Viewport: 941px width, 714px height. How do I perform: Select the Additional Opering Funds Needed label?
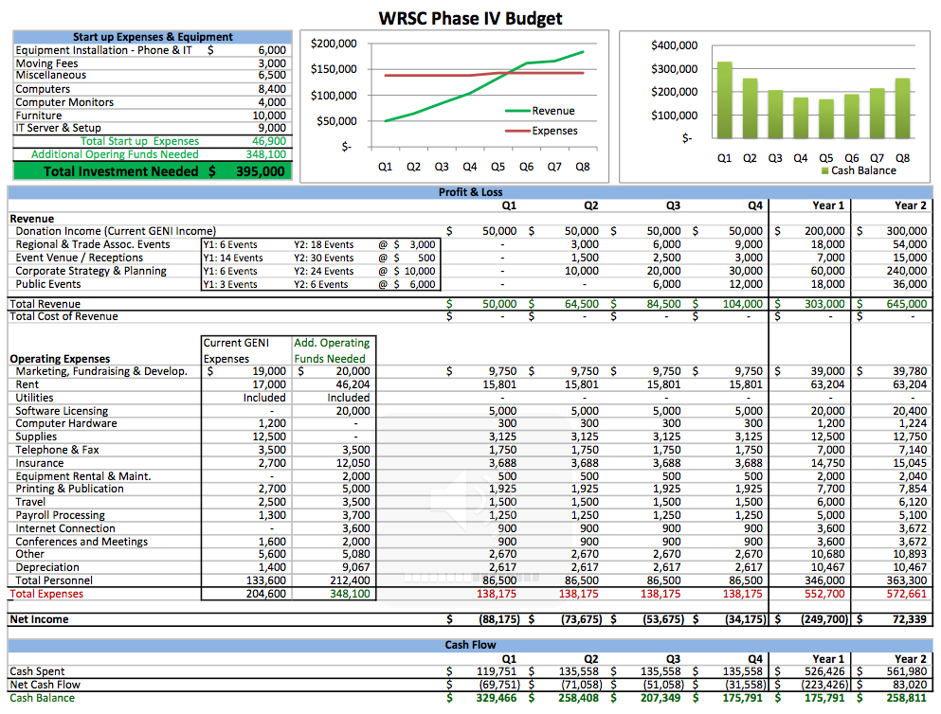point(115,154)
